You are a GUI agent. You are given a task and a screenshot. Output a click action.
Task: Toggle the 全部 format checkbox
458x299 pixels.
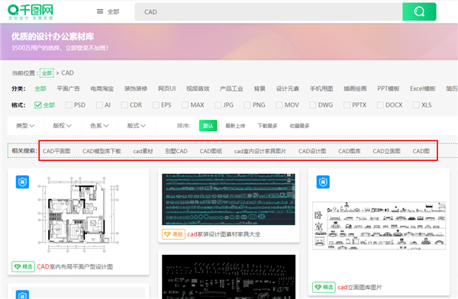(x=38, y=104)
